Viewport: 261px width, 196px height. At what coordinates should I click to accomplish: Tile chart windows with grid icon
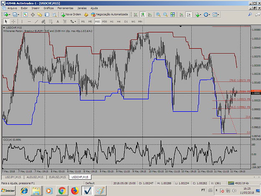[x=172, y=15]
